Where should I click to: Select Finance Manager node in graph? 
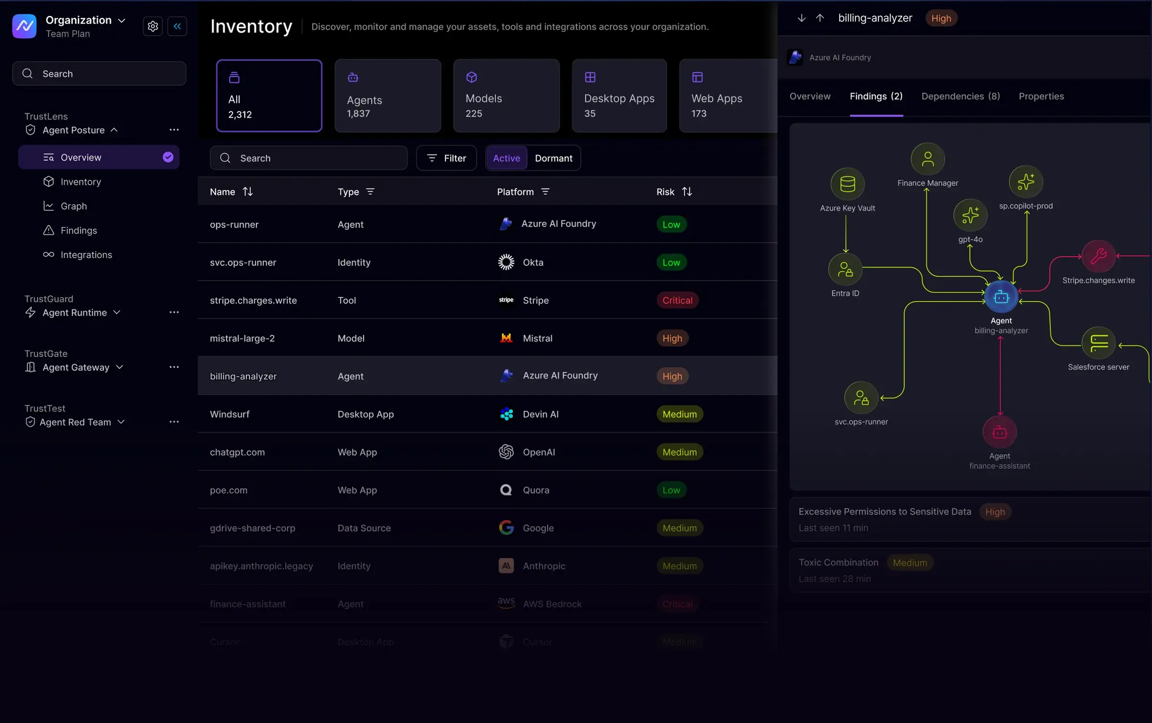(x=927, y=159)
